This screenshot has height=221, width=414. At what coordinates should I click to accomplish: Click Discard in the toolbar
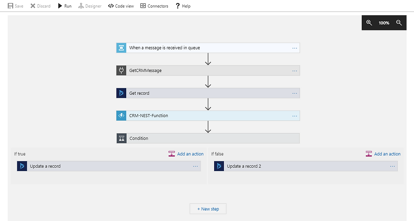click(41, 6)
